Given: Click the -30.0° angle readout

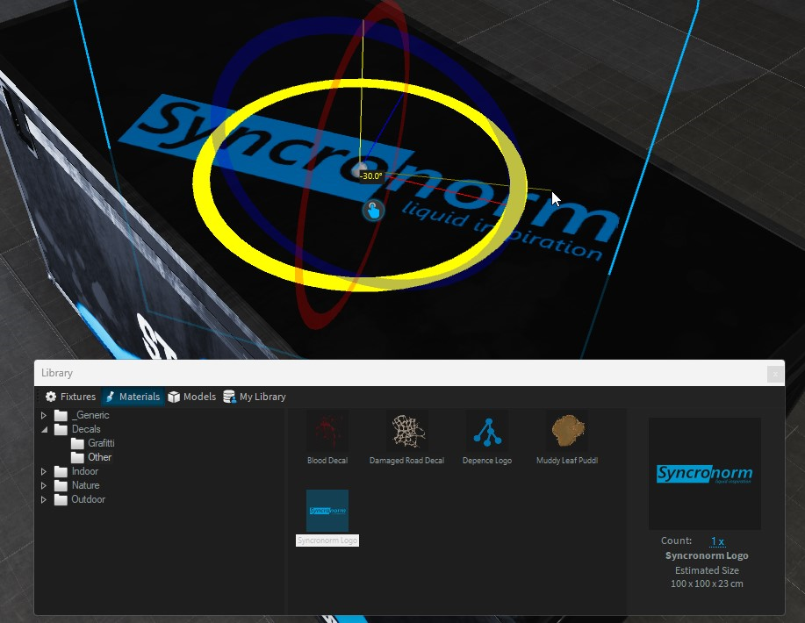Looking at the screenshot, I should point(371,176).
